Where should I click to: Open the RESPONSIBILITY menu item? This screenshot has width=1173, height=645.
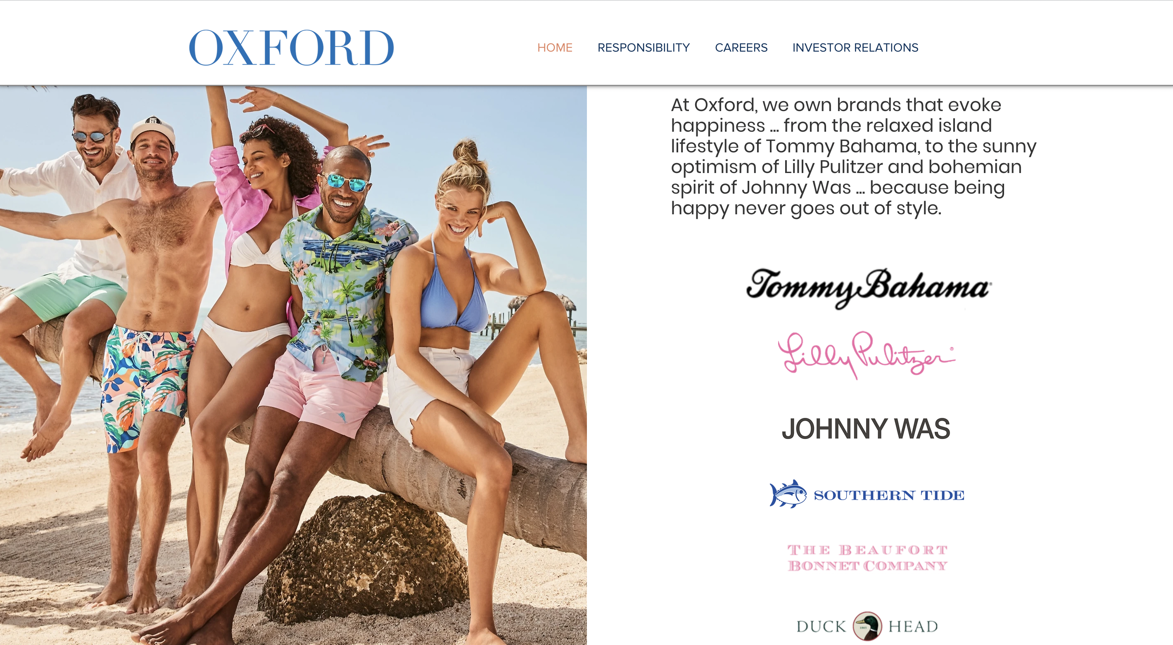pos(643,47)
